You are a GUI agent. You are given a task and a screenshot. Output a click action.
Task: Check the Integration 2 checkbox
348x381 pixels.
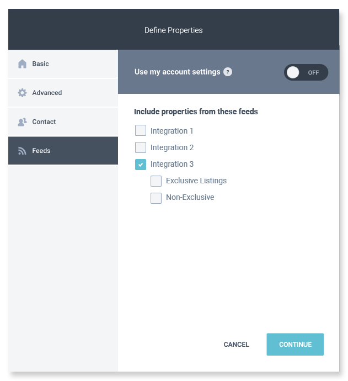coord(141,147)
